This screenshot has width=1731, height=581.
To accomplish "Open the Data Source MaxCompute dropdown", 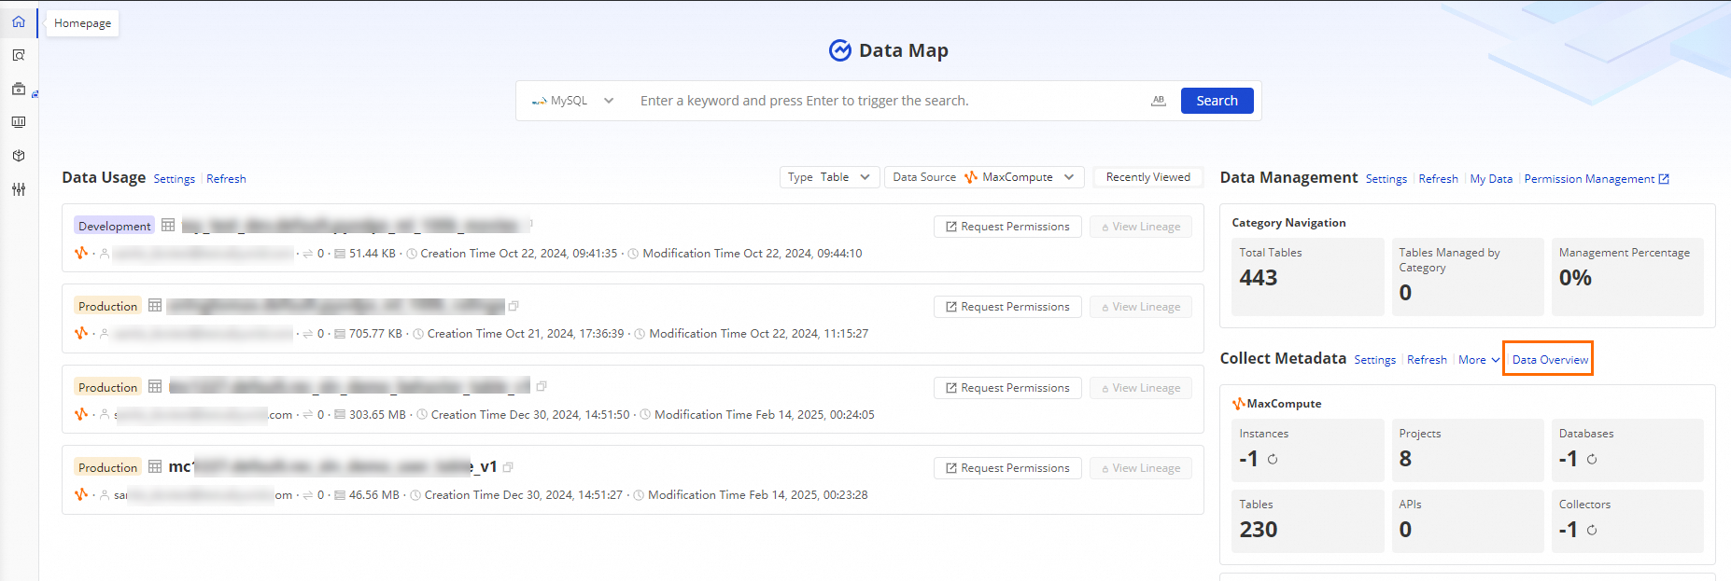I will coord(984,177).
